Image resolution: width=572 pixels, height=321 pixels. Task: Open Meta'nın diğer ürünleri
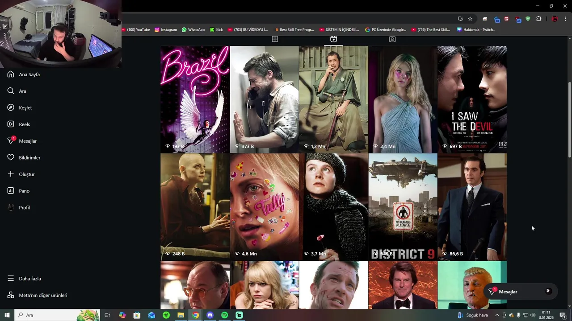[x=38, y=295]
